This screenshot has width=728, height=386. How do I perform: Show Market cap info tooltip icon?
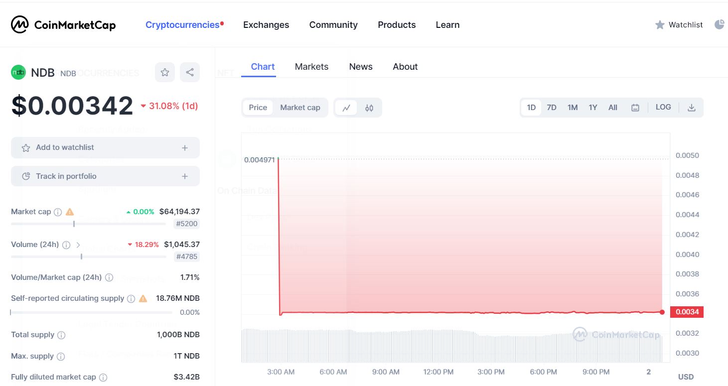coord(58,212)
